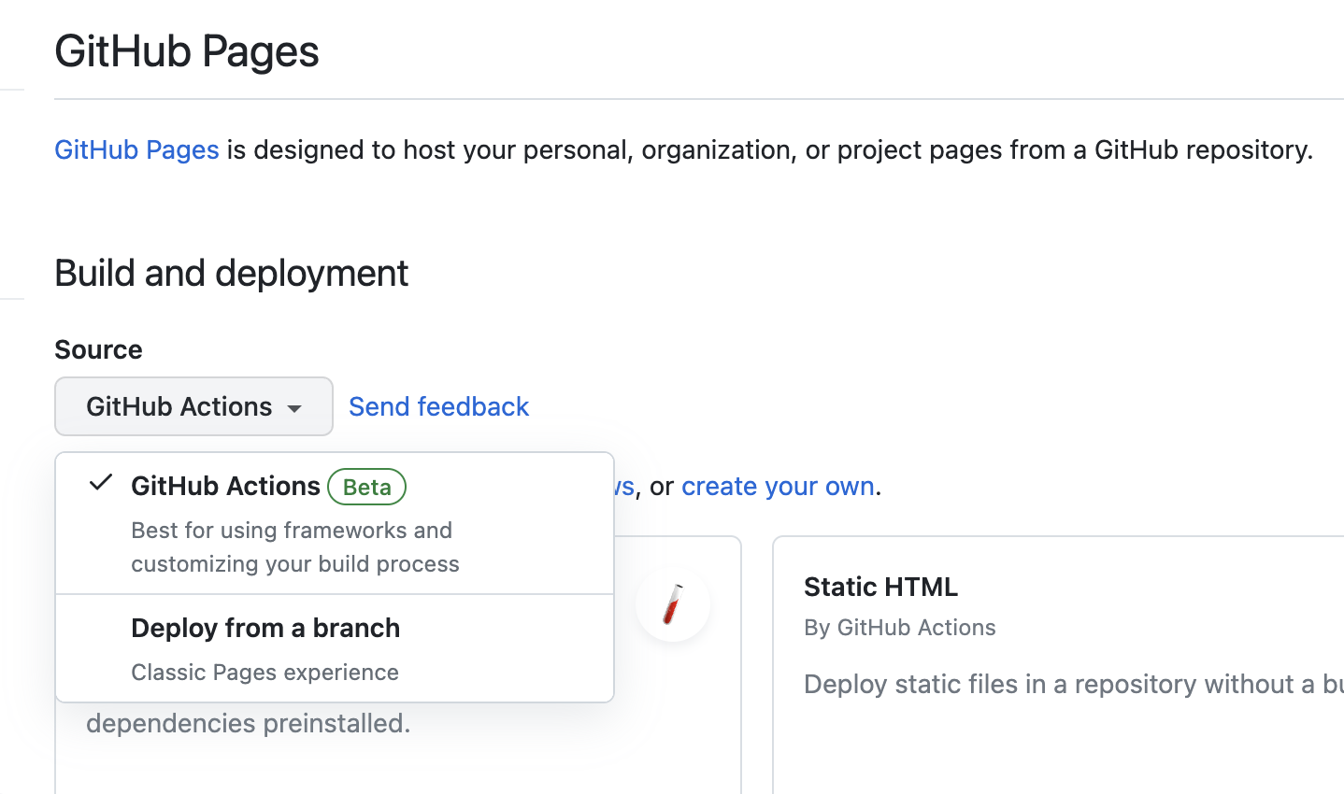The image size is (1344, 794).
Task: Click the By GitHub Actions subtitle
Action: tap(900, 628)
